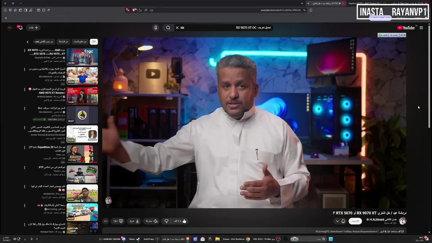
Task: Open the 53:35 Abu Mansoor video thumbnail
Action: [x=82, y=76]
